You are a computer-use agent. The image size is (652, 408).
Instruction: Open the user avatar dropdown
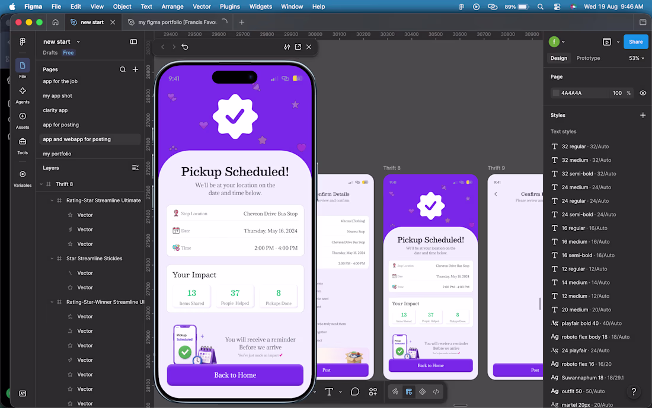tap(563, 42)
